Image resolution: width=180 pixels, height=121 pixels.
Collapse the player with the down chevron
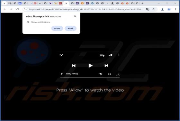(61, 55)
